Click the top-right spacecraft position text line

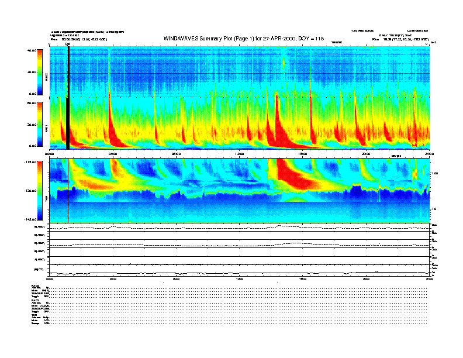[x=400, y=39]
